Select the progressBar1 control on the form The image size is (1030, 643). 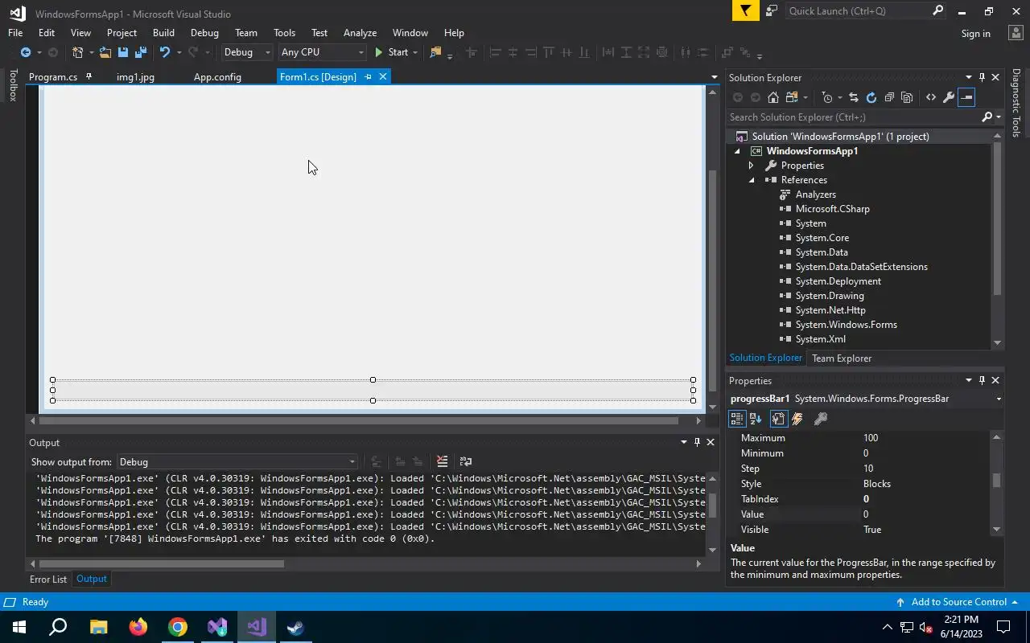coord(373,390)
